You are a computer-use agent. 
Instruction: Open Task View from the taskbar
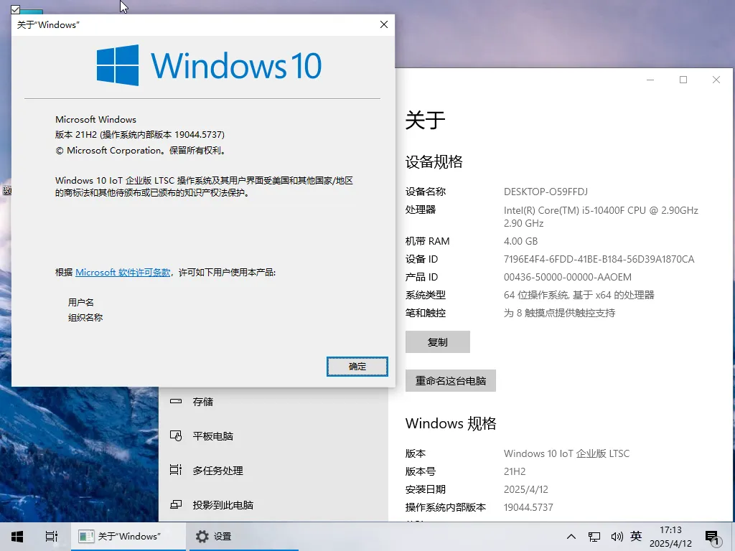click(50, 536)
